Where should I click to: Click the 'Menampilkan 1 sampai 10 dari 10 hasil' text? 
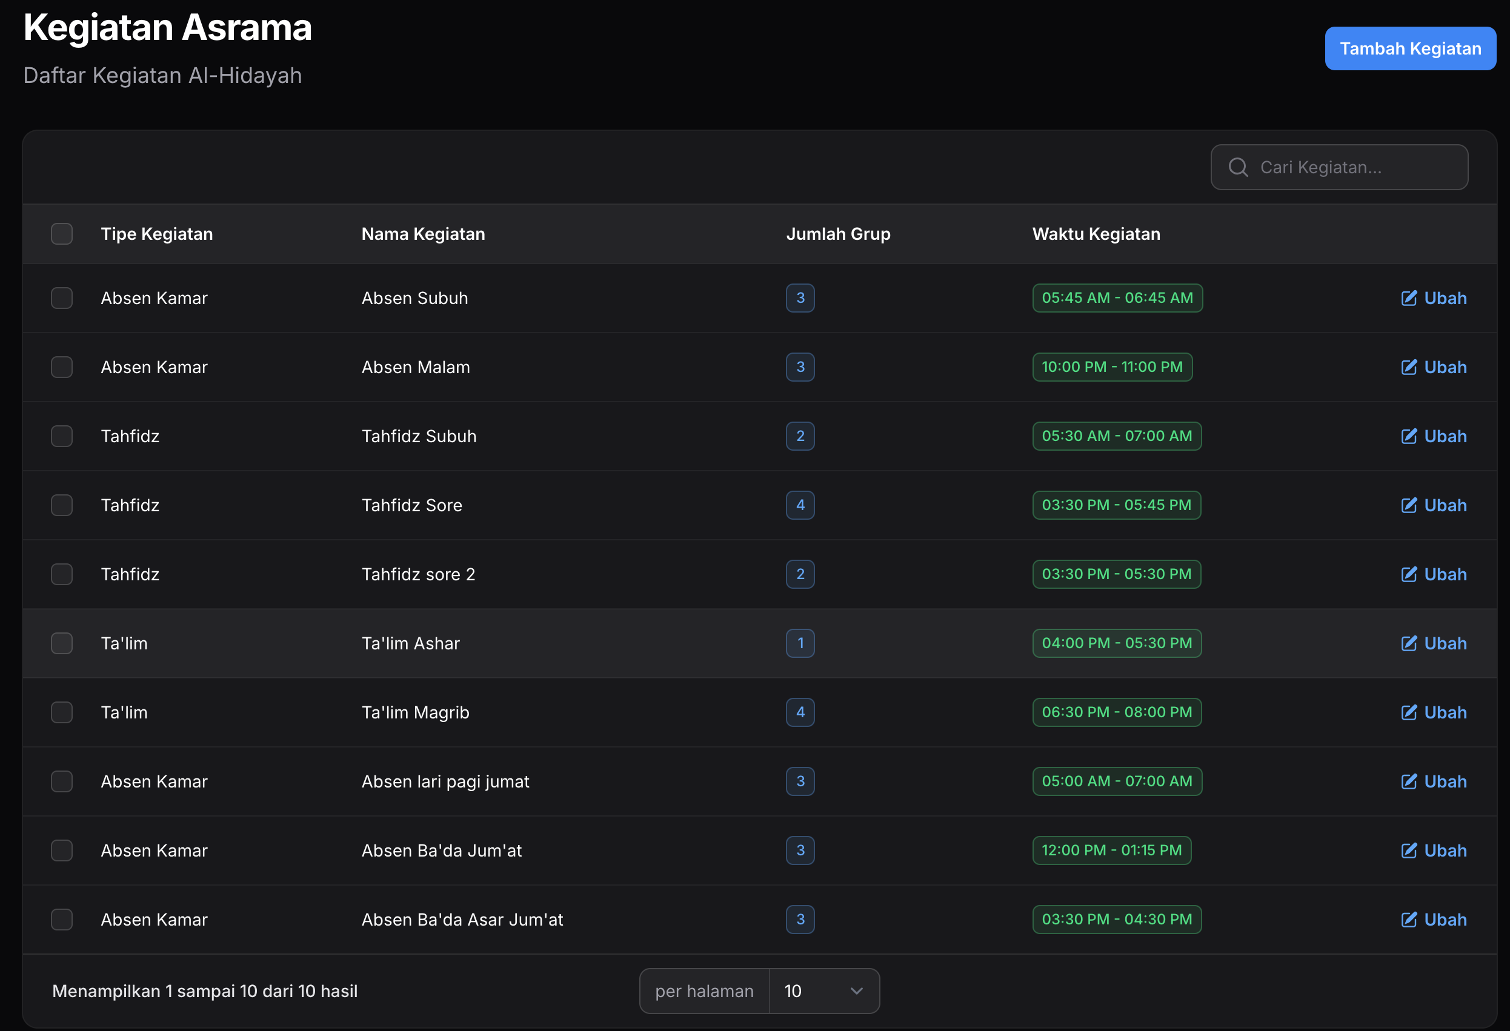click(x=205, y=992)
